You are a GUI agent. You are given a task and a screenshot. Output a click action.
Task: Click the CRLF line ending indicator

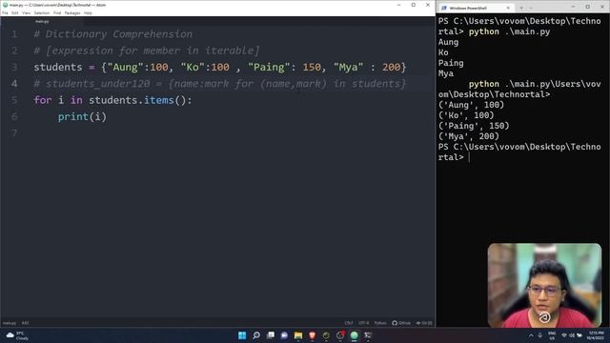tap(349, 323)
